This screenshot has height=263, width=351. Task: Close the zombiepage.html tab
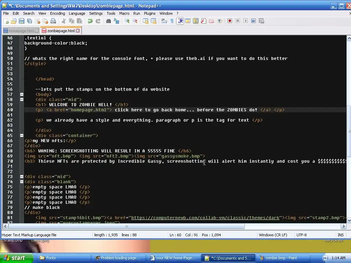coord(78,30)
